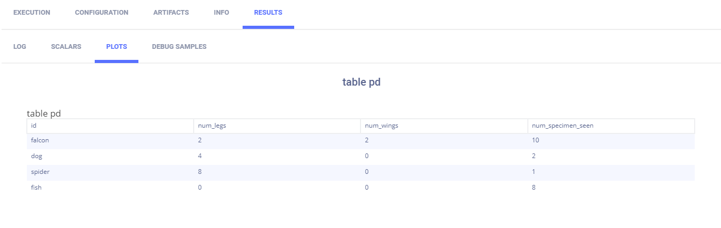This screenshot has width=721, height=228.
Task: Select the Results tab
Action: [x=268, y=13]
